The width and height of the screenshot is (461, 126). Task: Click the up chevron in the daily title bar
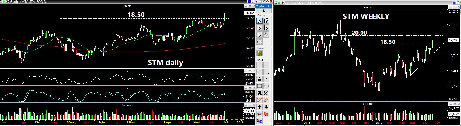[268, 1]
